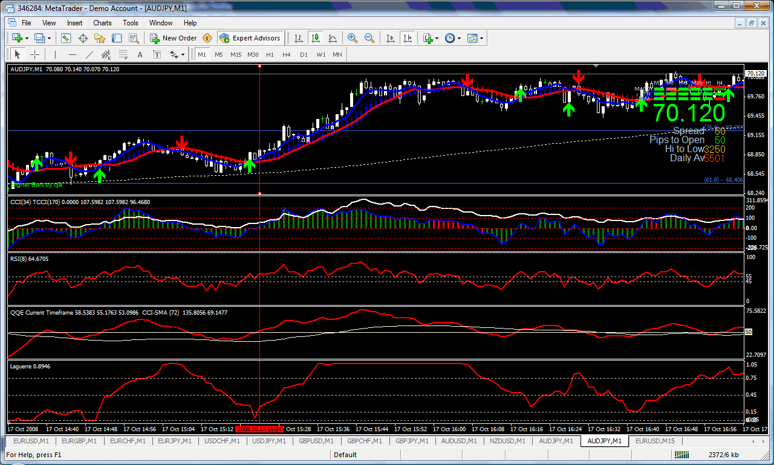Switch to the EURJPY,M1 chart tab

coord(174,441)
